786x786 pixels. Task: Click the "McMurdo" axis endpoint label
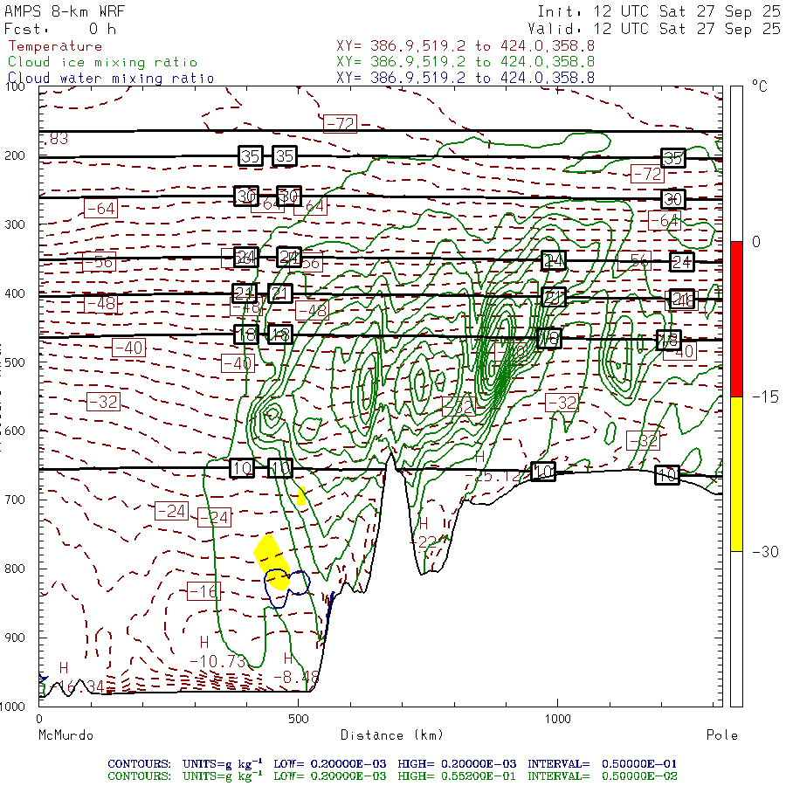point(66,735)
